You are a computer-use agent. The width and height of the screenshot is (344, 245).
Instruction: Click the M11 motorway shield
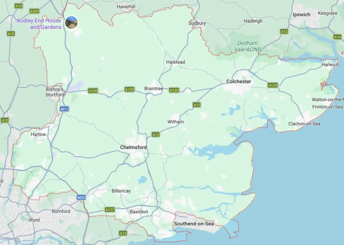(x=64, y=109)
